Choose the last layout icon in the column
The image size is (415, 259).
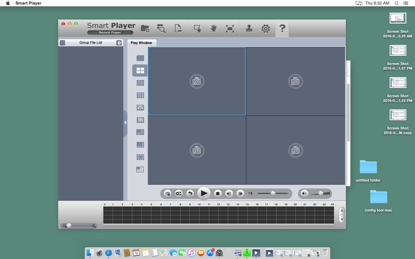pos(140,170)
